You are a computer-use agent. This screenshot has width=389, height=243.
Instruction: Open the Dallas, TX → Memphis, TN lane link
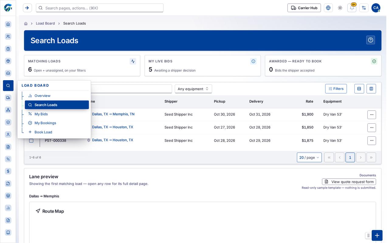click(113, 114)
